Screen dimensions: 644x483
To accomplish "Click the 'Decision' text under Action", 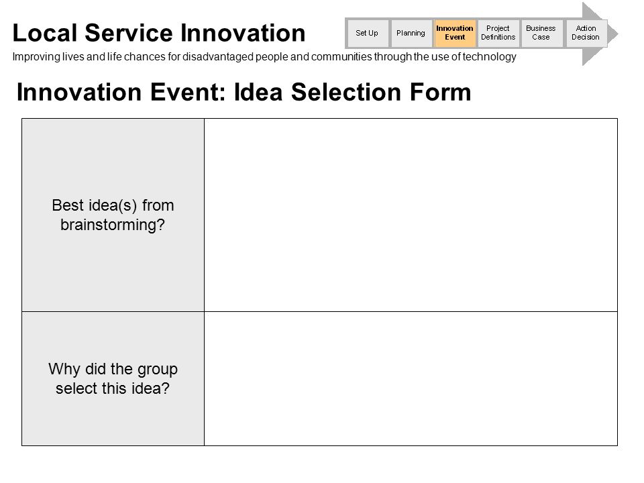I will (586, 38).
